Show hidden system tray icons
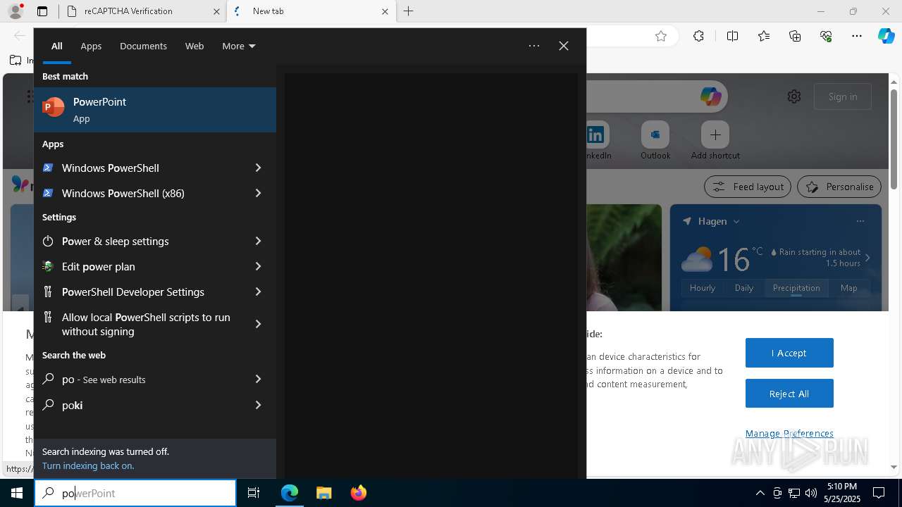Screen dimensions: 902x507 tap(760, 493)
